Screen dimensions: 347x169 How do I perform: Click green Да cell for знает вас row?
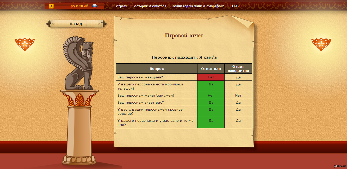[x=211, y=102]
